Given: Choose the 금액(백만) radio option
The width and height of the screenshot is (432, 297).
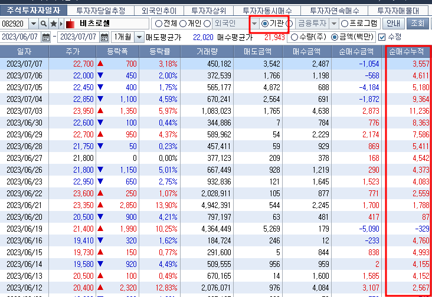Looking at the screenshot, I should [335, 37].
